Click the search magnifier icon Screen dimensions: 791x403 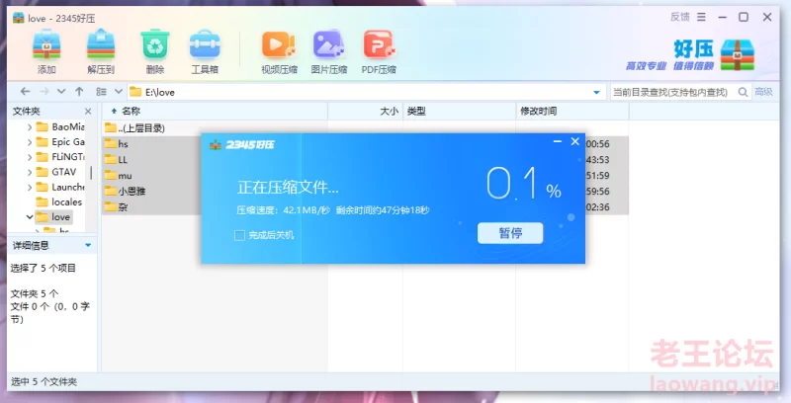[743, 92]
